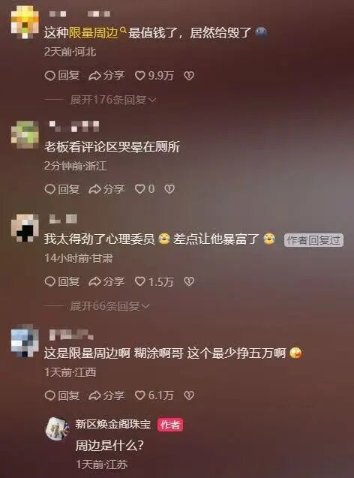354x478 pixels.
Task: Reply to the Zhejiang comment
Action: (x=62, y=189)
